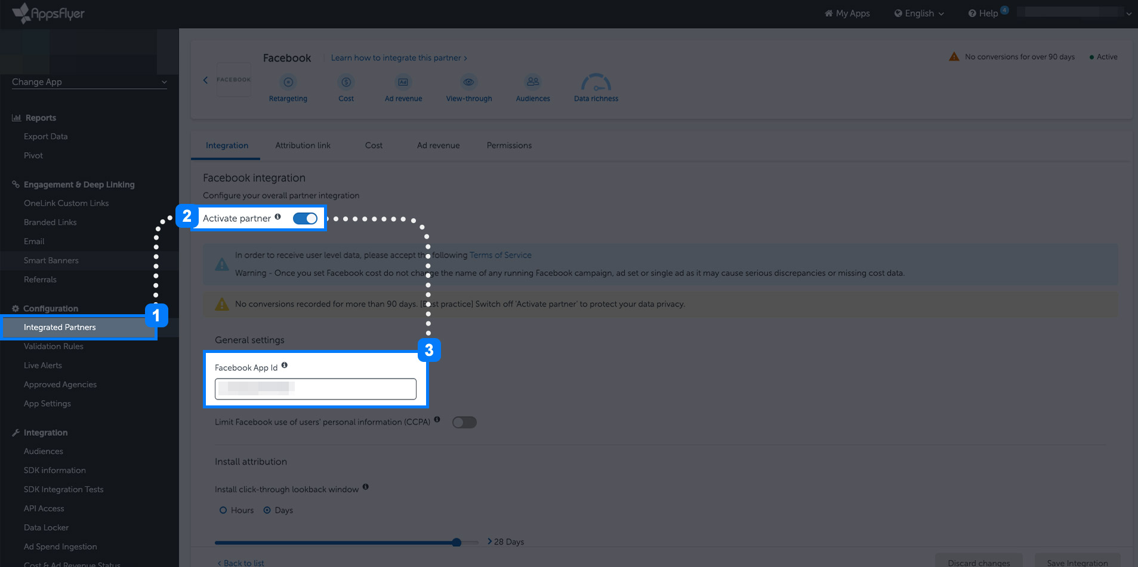Open the Change App dropdown
This screenshot has height=567, width=1138.
(90, 82)
